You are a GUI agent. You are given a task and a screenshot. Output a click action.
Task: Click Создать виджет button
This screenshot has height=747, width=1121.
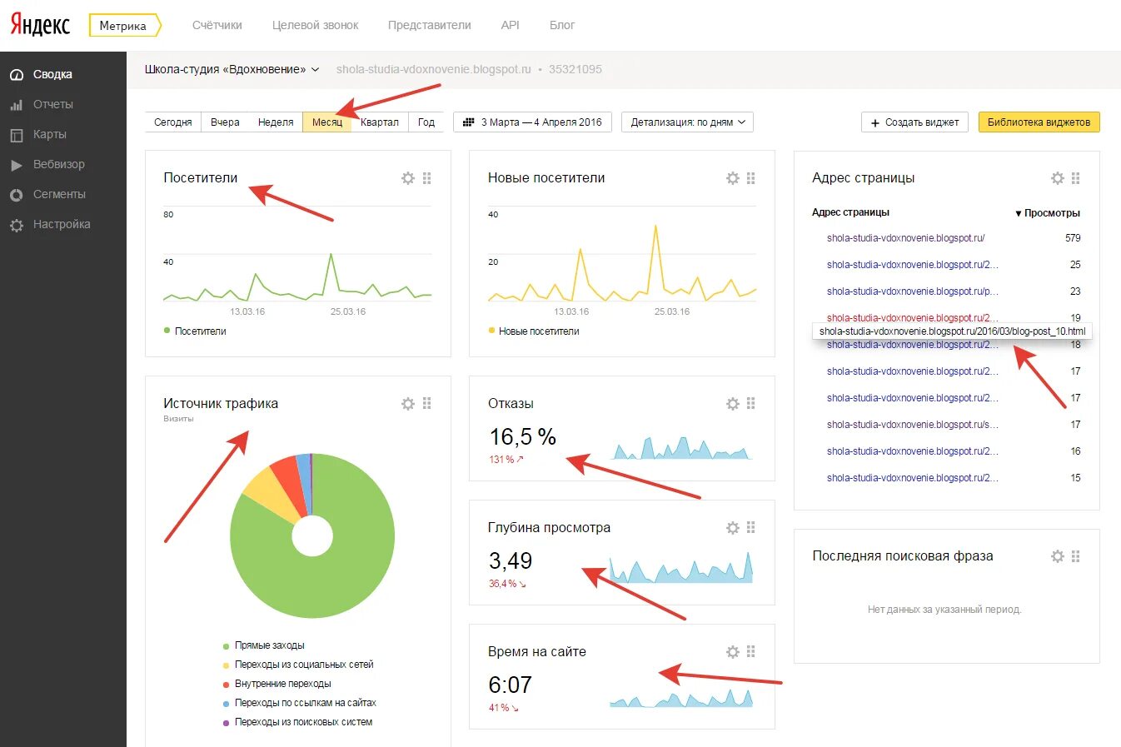[x=914, y=122]
